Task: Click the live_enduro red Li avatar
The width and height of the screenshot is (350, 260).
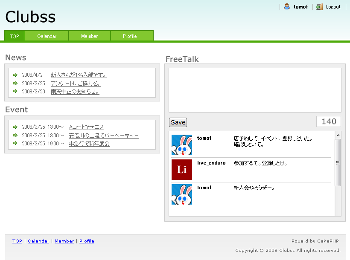Action: click(x=182, y=170)
